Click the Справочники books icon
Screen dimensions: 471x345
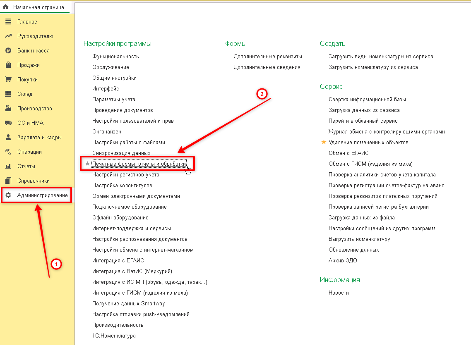click(x=8, y=181)
